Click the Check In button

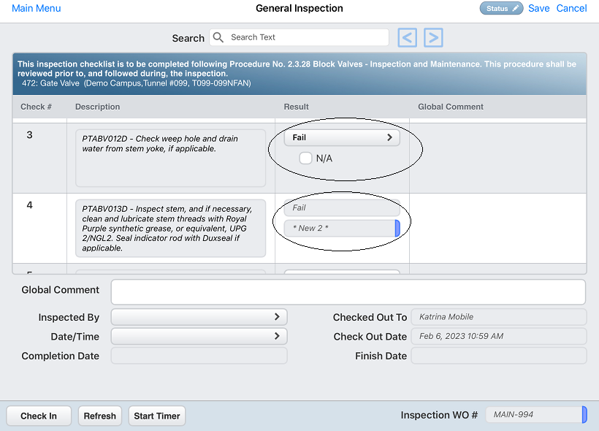click(x=38, y=416)
